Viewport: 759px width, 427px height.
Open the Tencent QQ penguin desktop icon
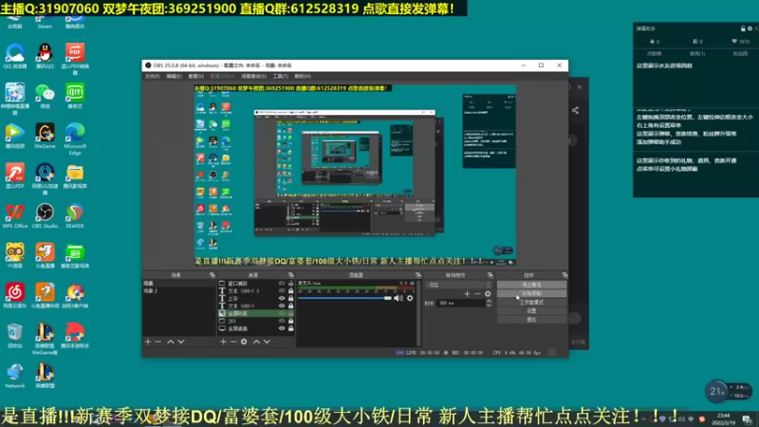[x=45, y=56]
